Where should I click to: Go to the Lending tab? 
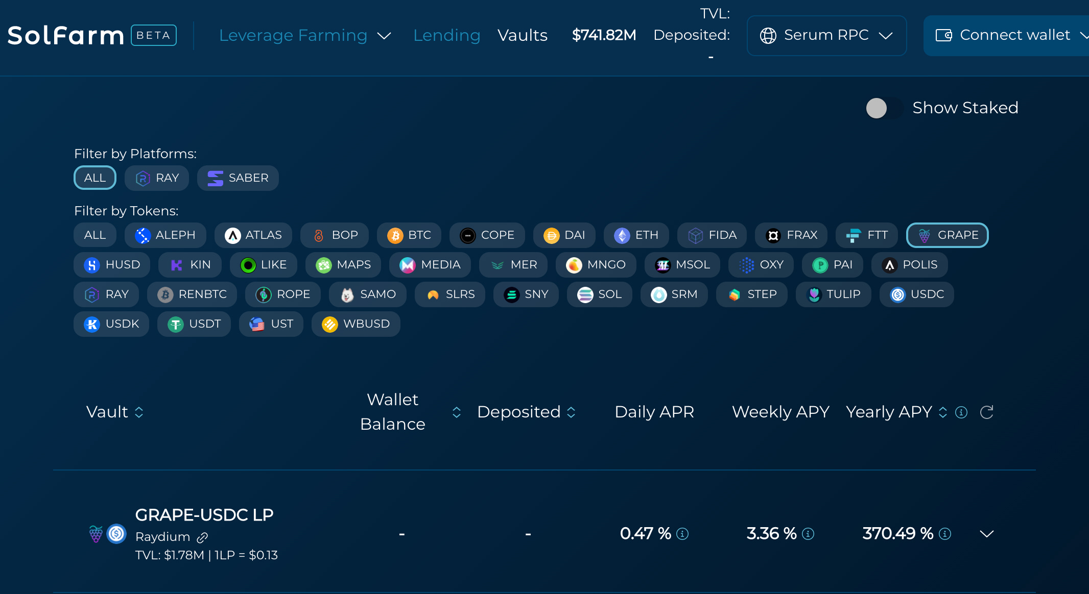coord(446,35)
